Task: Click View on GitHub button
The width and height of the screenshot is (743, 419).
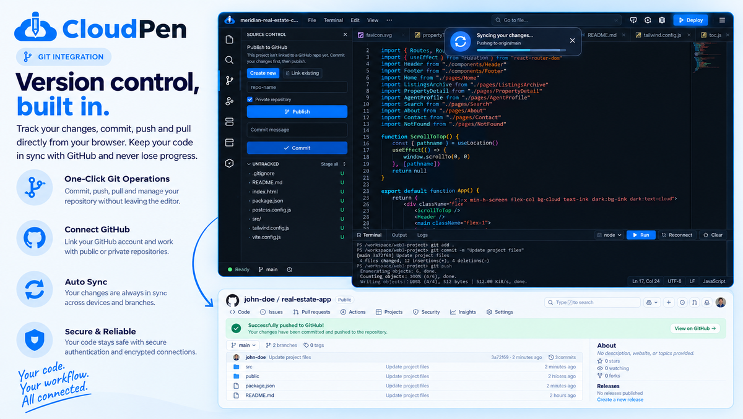Action: (x=695, y=328)
